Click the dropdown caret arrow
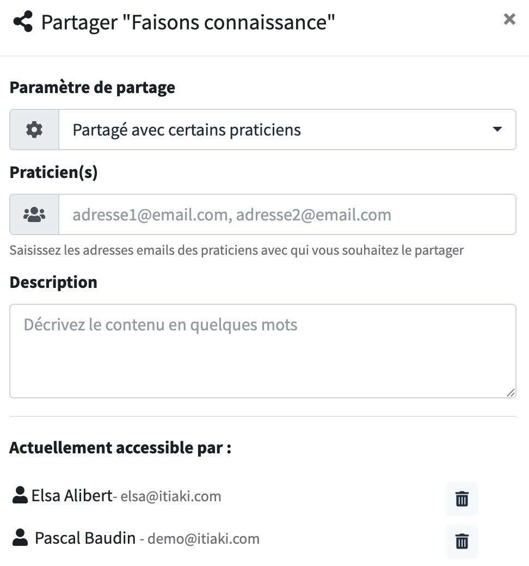Image resolution: width=529 pixels, height=566 pixels. pyautogui.click(x=497, y=129)
